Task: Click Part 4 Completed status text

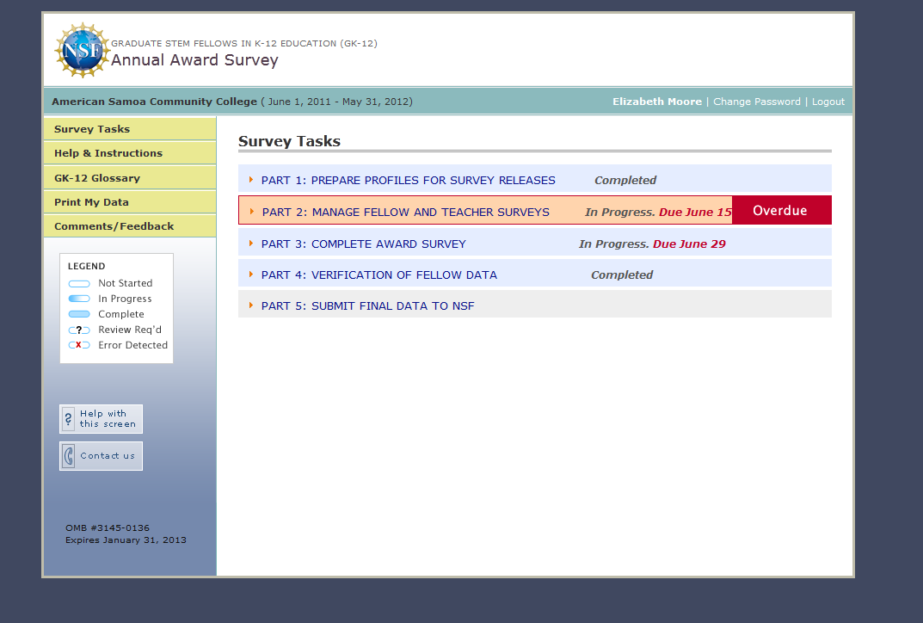Action: 622,275
